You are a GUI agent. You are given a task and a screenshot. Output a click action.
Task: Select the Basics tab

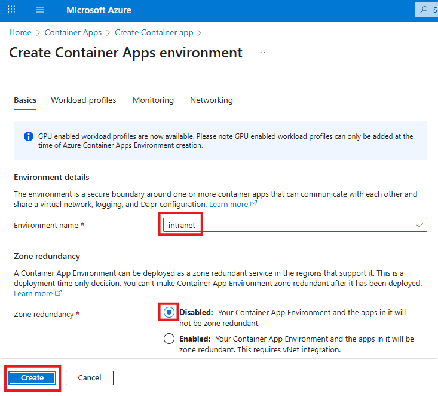coord(25,100)
